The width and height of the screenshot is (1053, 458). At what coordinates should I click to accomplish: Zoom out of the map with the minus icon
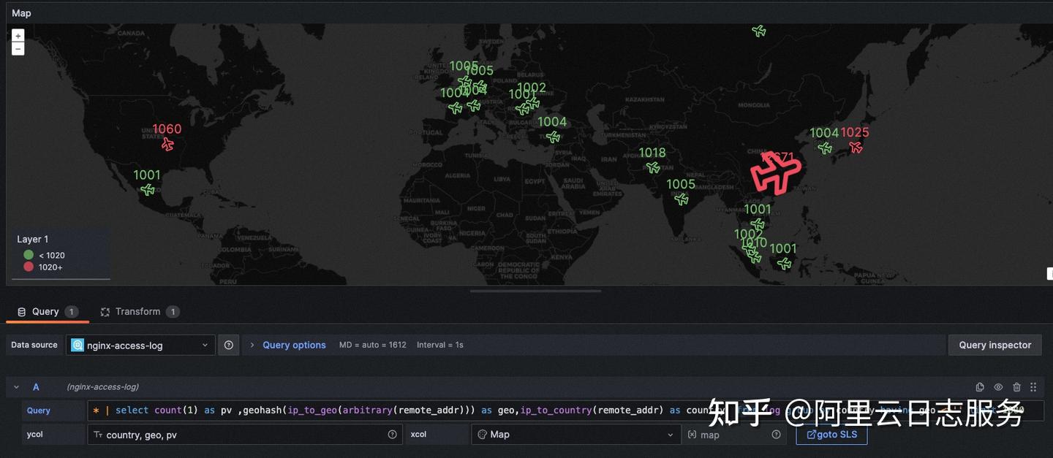coord(18,48)
